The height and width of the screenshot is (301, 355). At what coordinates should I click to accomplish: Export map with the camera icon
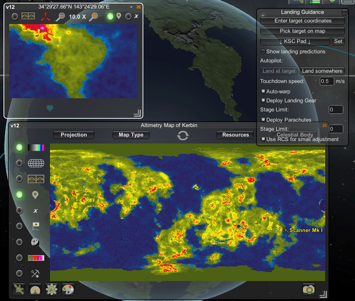309,290
